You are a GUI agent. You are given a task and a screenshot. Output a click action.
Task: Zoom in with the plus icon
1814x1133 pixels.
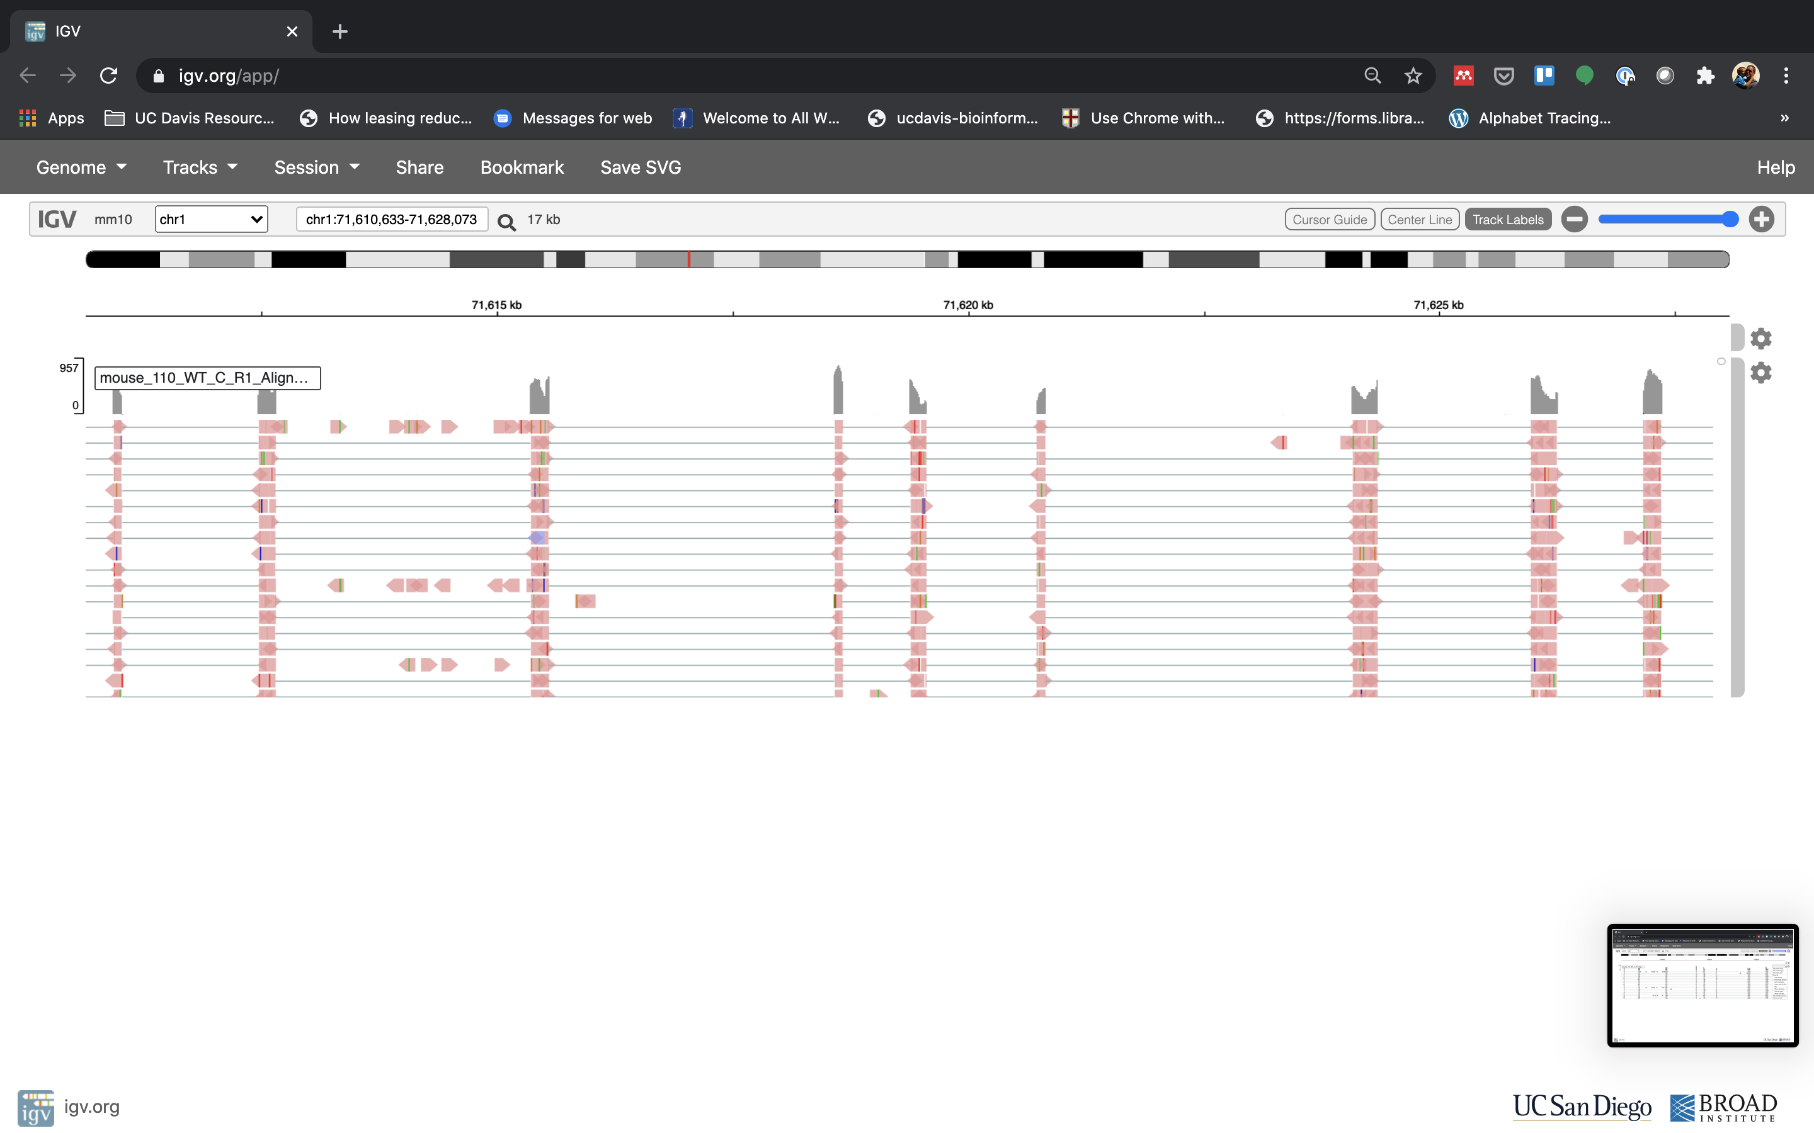tap(1761, 220)
